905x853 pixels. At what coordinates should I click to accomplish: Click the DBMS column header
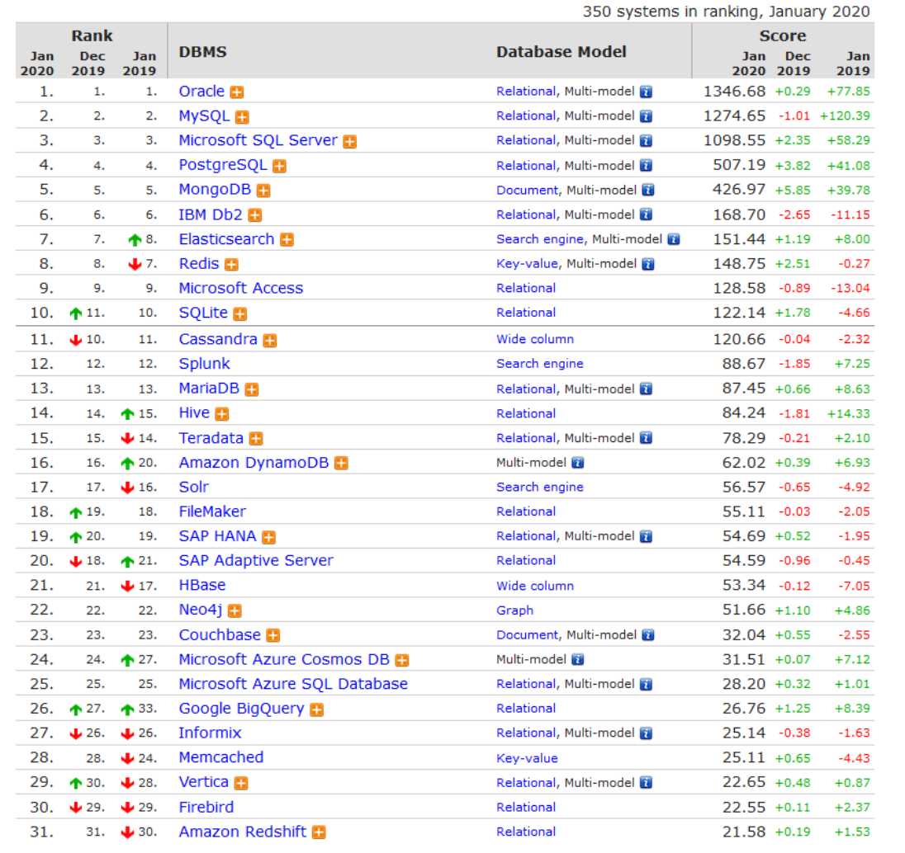[202, 52]
